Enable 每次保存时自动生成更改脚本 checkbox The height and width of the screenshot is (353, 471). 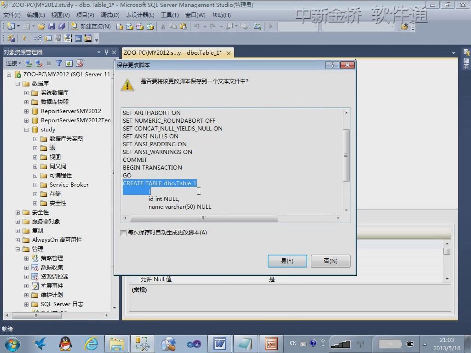[x=123, y=233]
